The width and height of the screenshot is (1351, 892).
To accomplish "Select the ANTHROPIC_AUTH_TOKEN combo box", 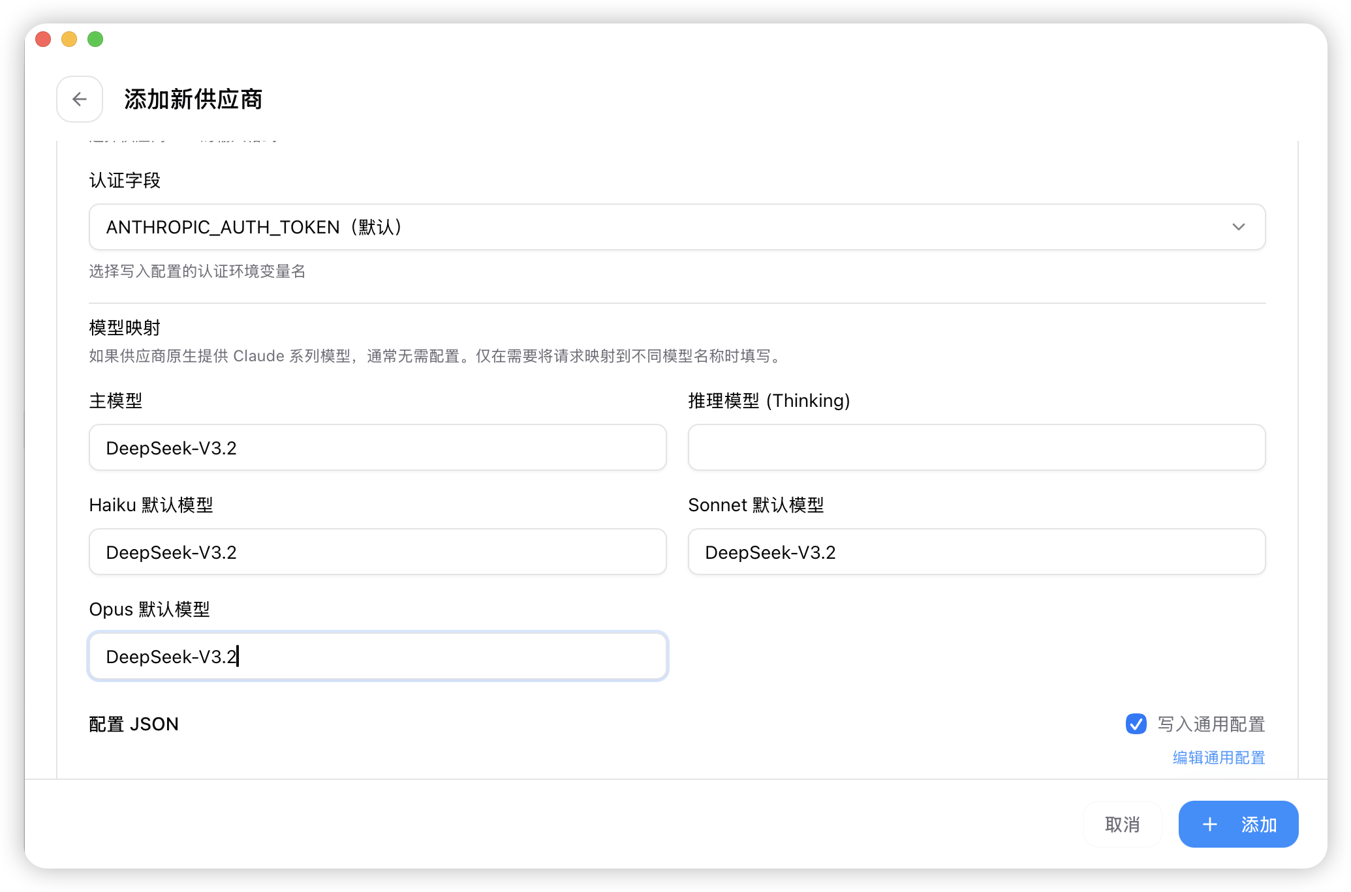I will (676, 227).
